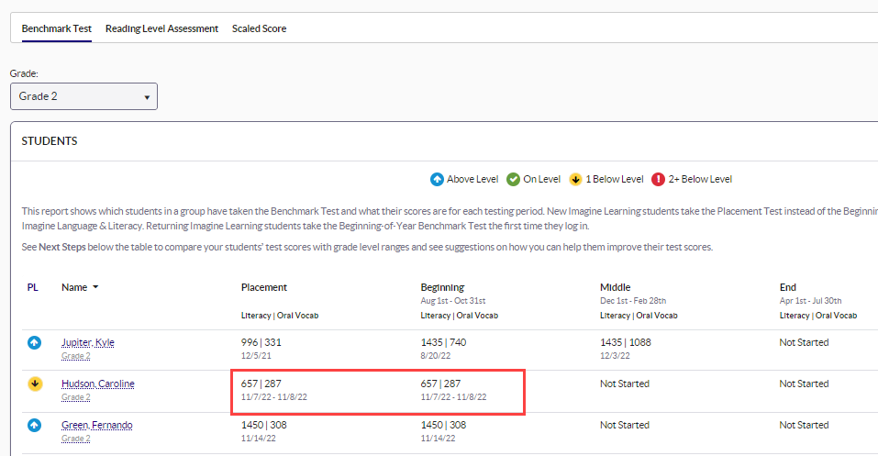The height and width of the screenshot is (456, 878).
Task: Sort by the Name column arrow
Action: pos(95,287)
